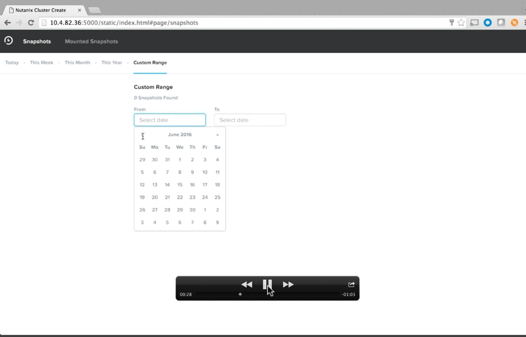
Task: Pause the video playback
Action: [x=267, y=284]
